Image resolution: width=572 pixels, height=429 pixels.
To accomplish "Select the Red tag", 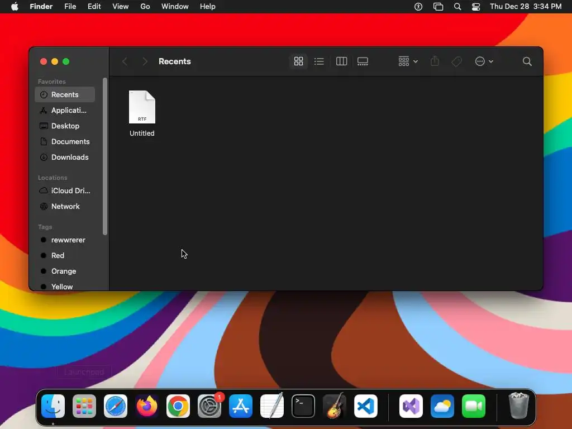I will click(65, 256).
